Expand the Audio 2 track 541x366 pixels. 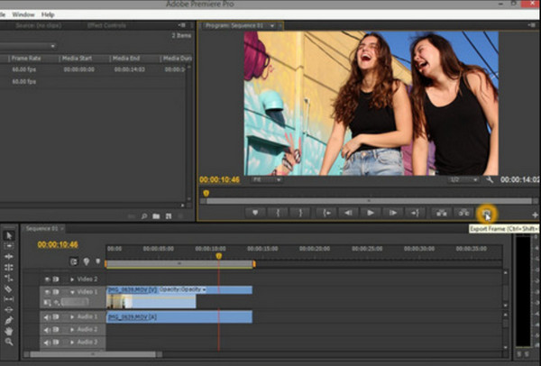point(72,329)
